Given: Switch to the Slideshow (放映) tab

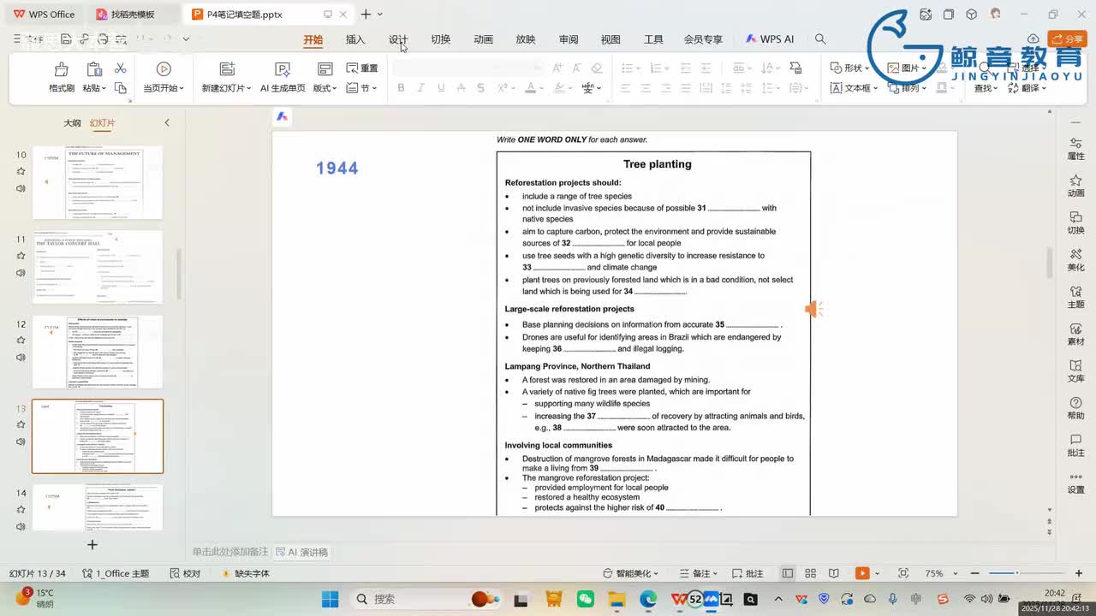Looking at the screenshot, I should click(526, 39).
